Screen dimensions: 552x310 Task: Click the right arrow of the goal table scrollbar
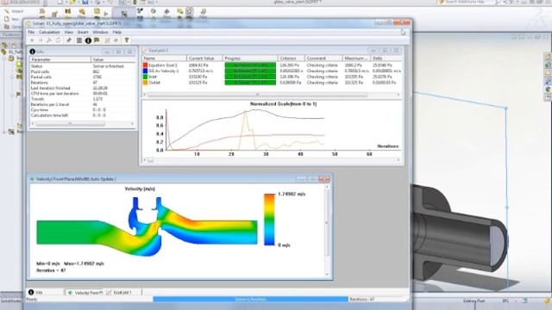398,95
